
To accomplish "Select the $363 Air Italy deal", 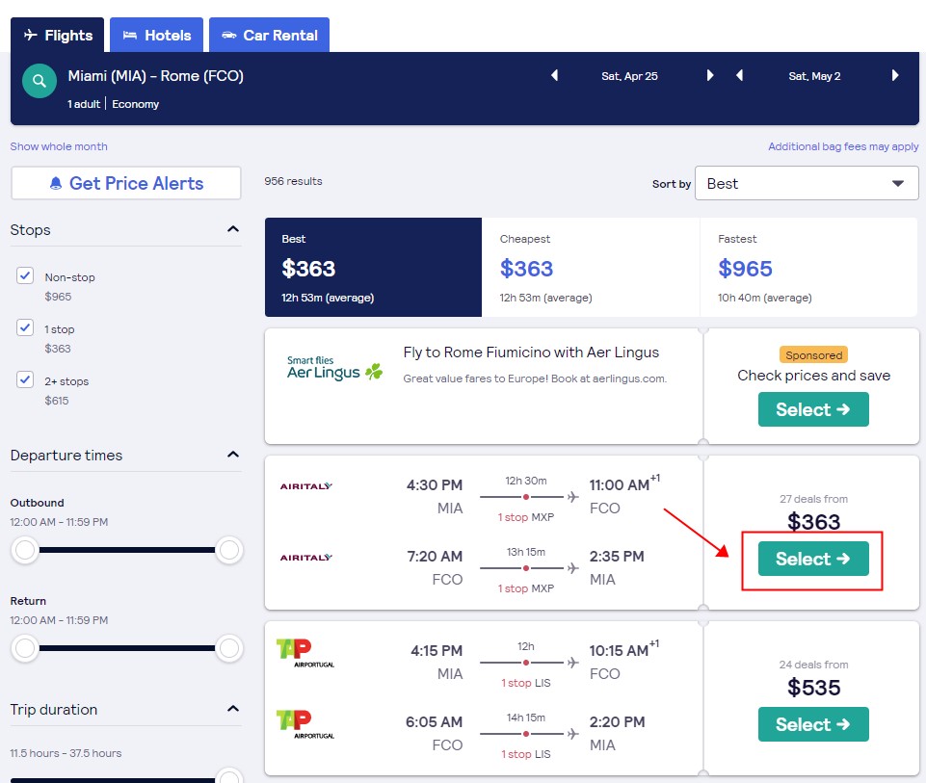I will click(813, 559).
